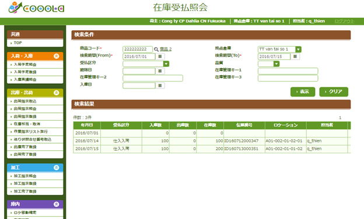Click the magnifier icon next to 商品コード

point(156,50)
